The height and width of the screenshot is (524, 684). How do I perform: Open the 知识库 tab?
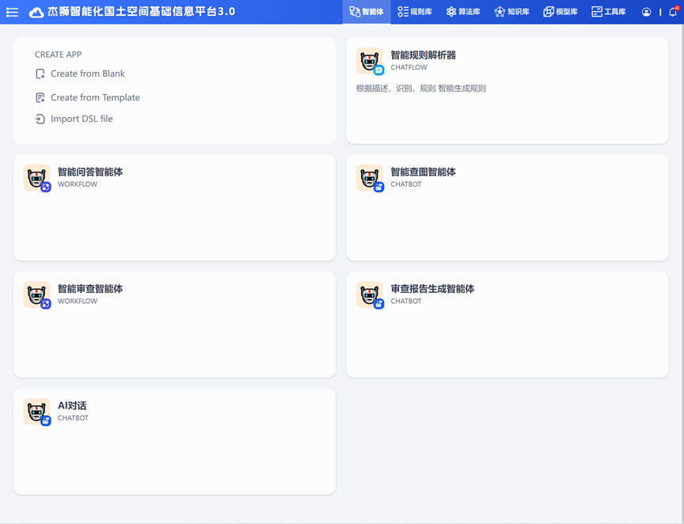point(511,12)
